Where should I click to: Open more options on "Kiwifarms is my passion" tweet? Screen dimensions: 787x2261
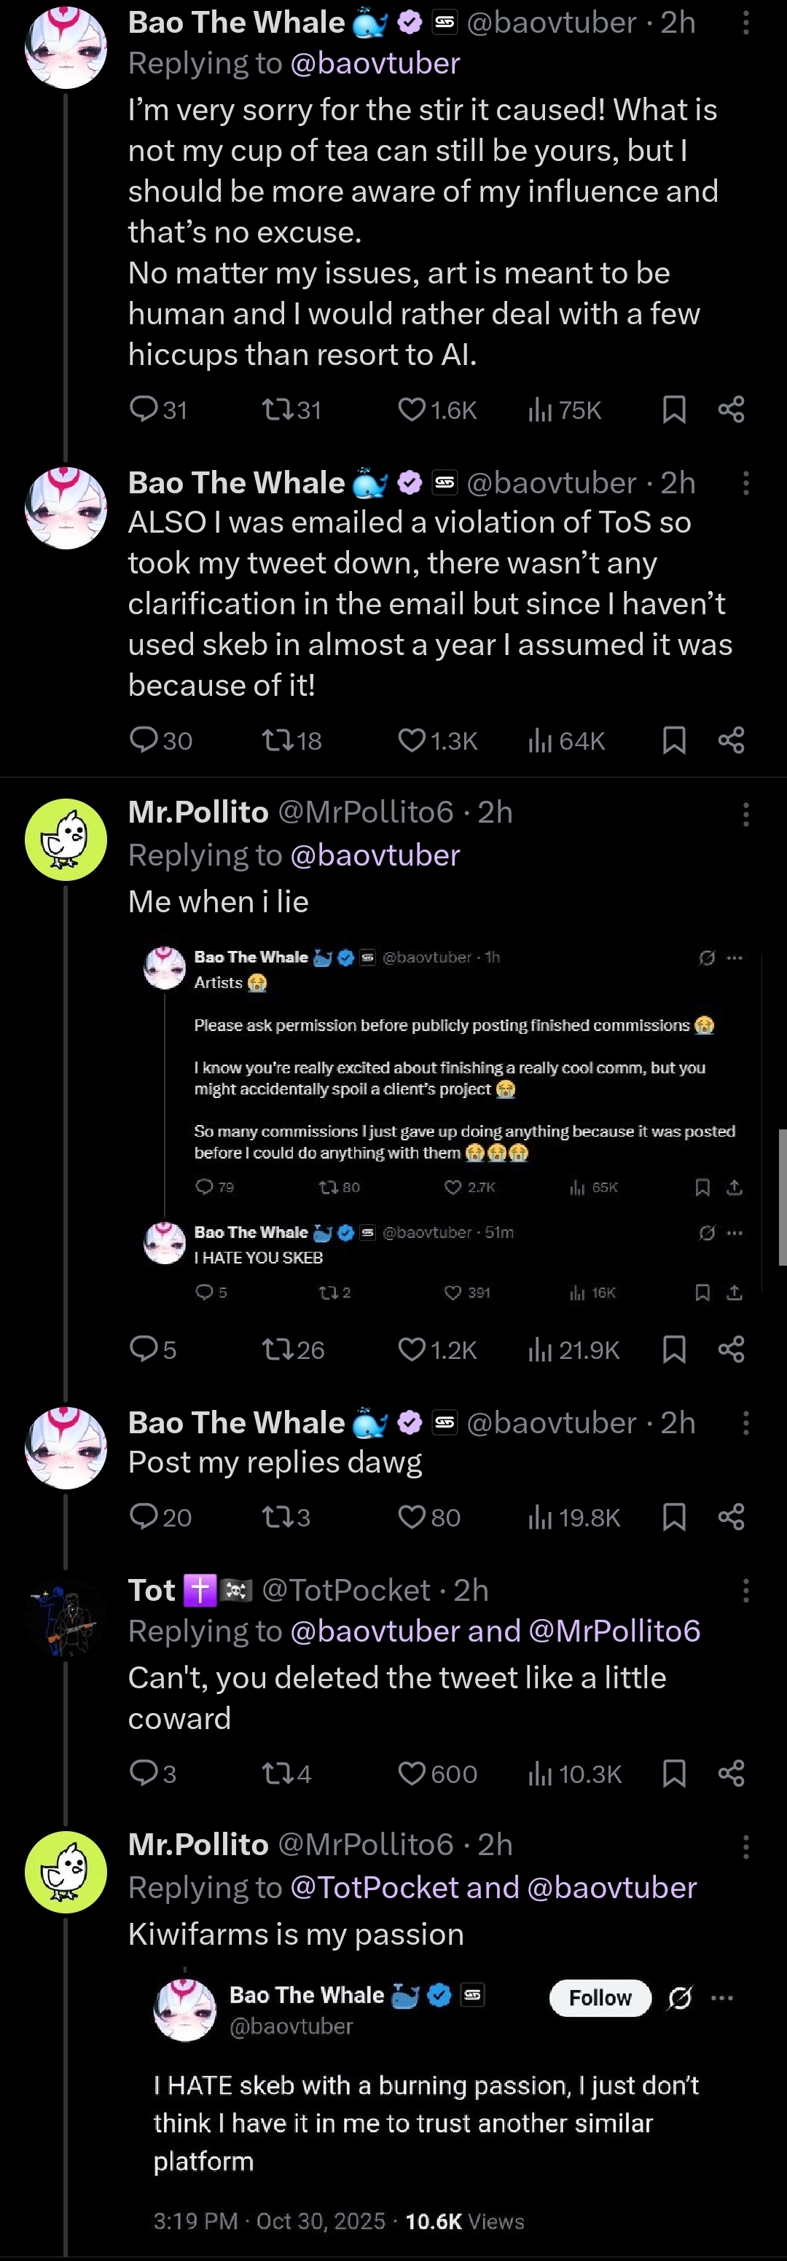click(x=745, y=1846)
